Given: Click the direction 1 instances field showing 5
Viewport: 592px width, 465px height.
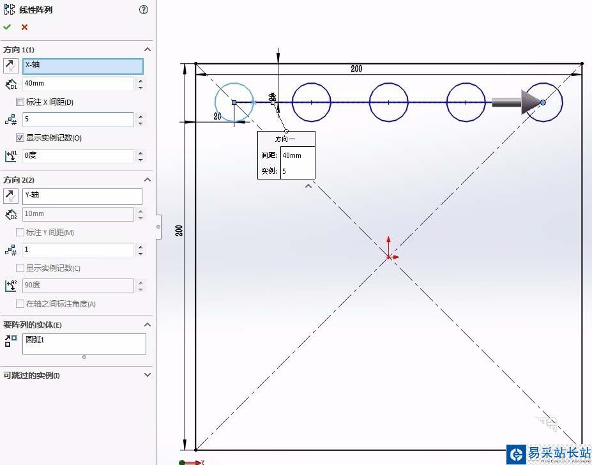Looking at the screenshot, I should [x=78, y=119].
